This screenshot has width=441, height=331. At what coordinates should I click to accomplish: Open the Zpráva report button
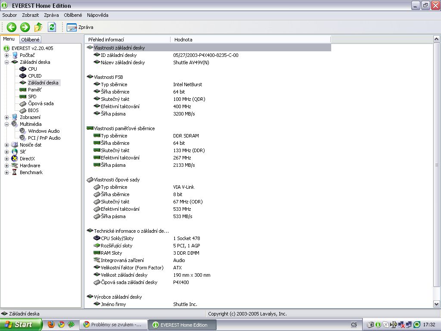[x=80, y=27]
